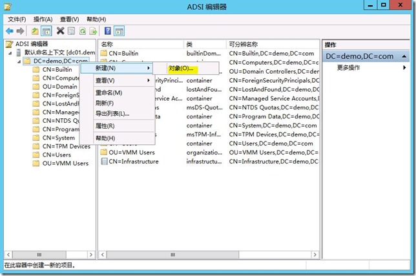Click the ADSI 编辑器 root node icon
416x276 pixels.
pyautogui.click(x=9, y=44)
